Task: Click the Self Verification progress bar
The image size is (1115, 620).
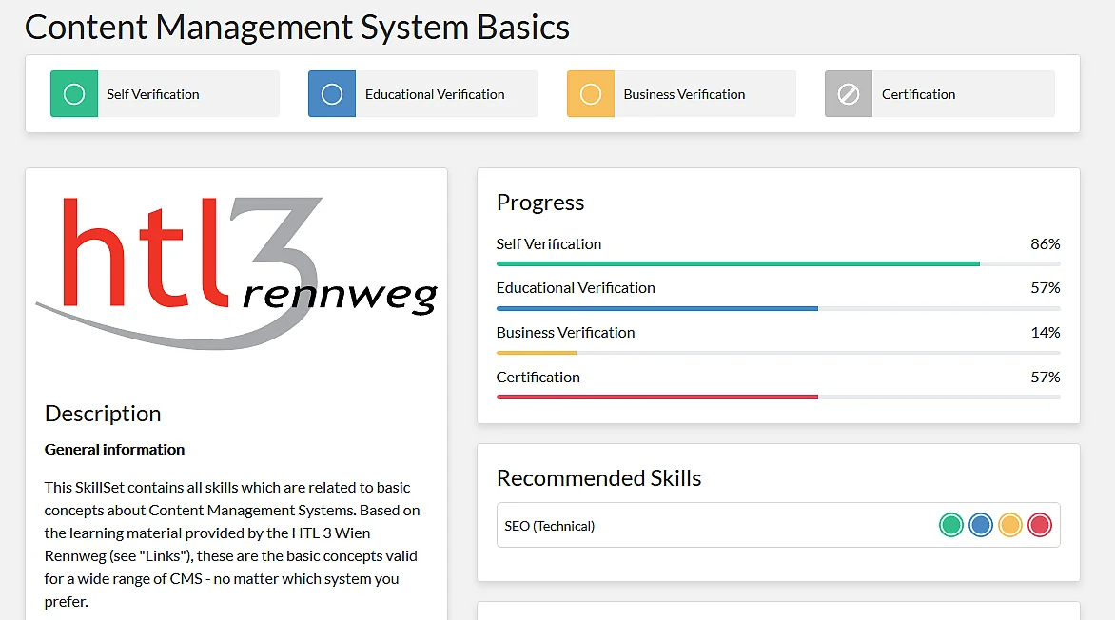Action: pos(777,263)
